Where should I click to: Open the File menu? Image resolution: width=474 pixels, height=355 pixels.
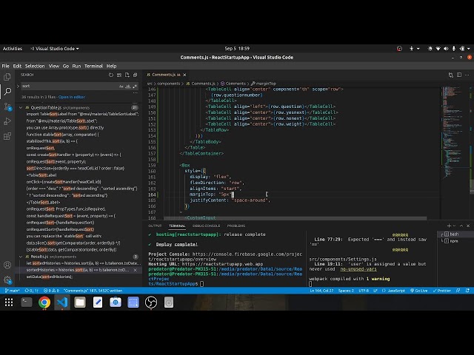coord(5,66)
